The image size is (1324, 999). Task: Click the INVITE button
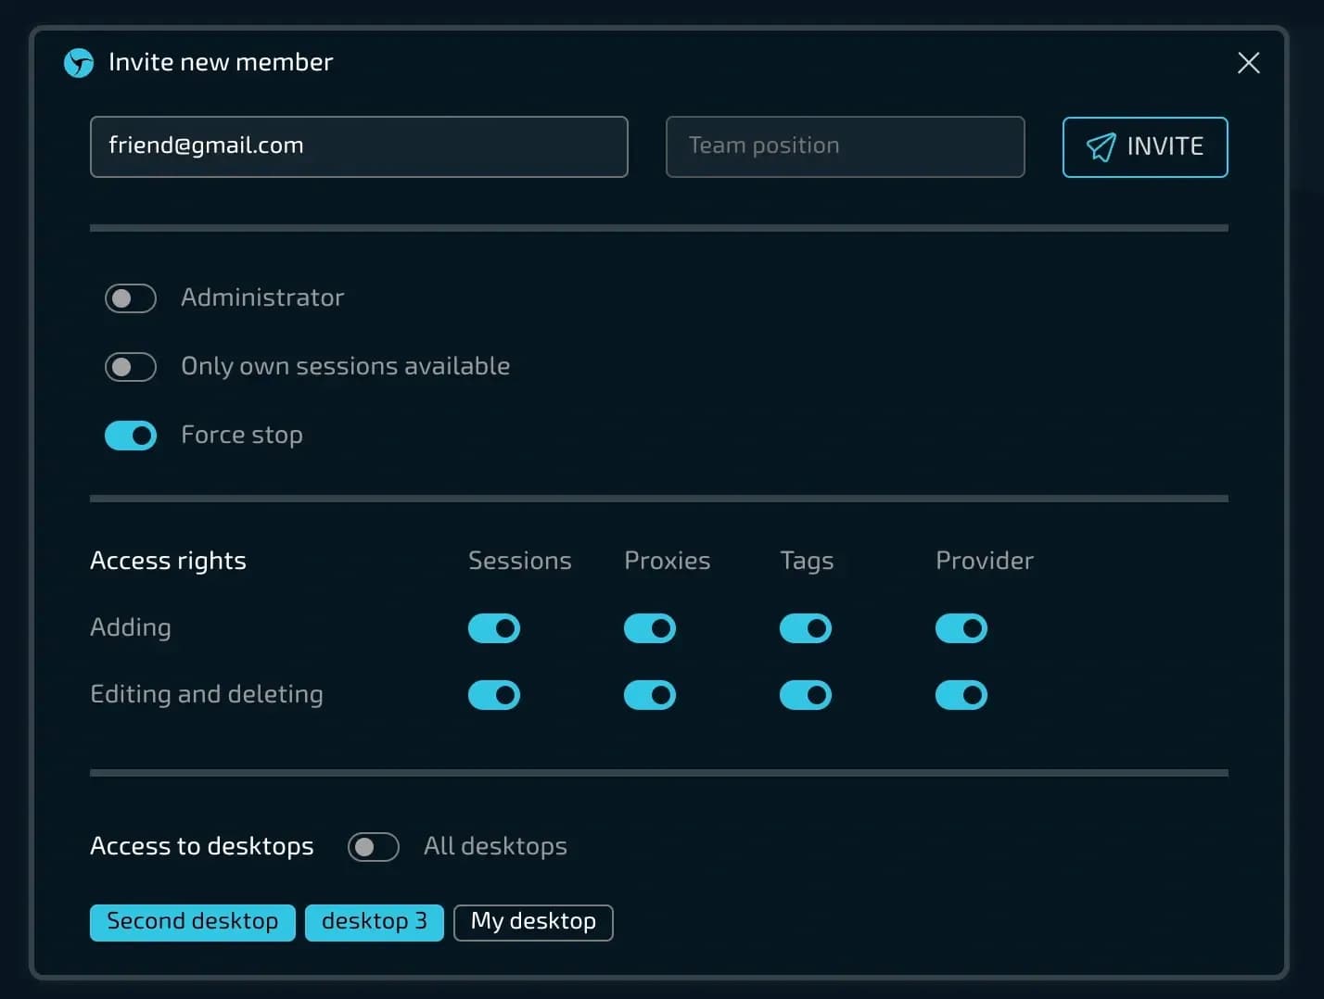(1144, 146)
